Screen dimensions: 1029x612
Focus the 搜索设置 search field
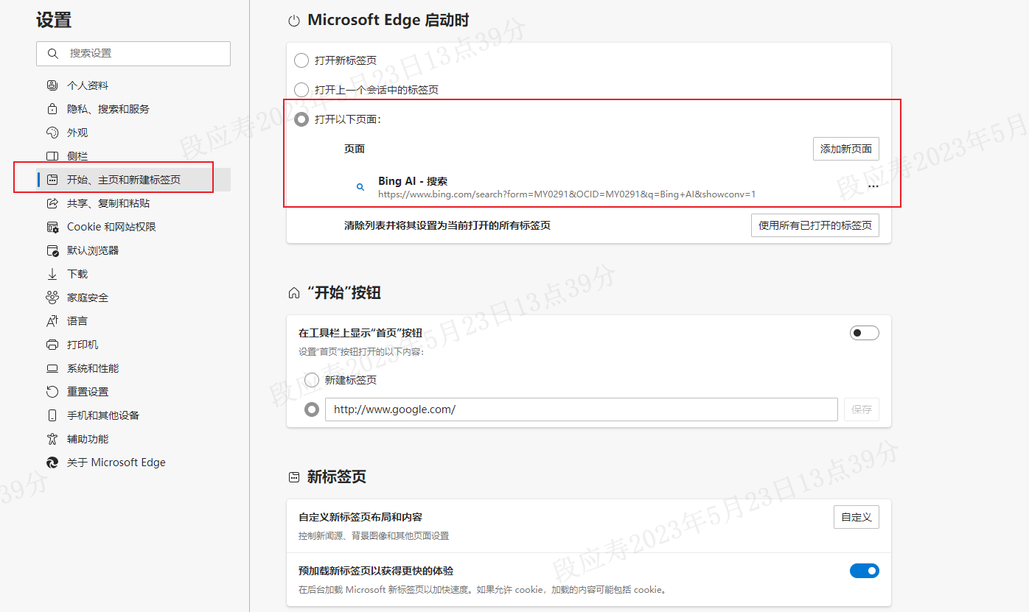133,54
